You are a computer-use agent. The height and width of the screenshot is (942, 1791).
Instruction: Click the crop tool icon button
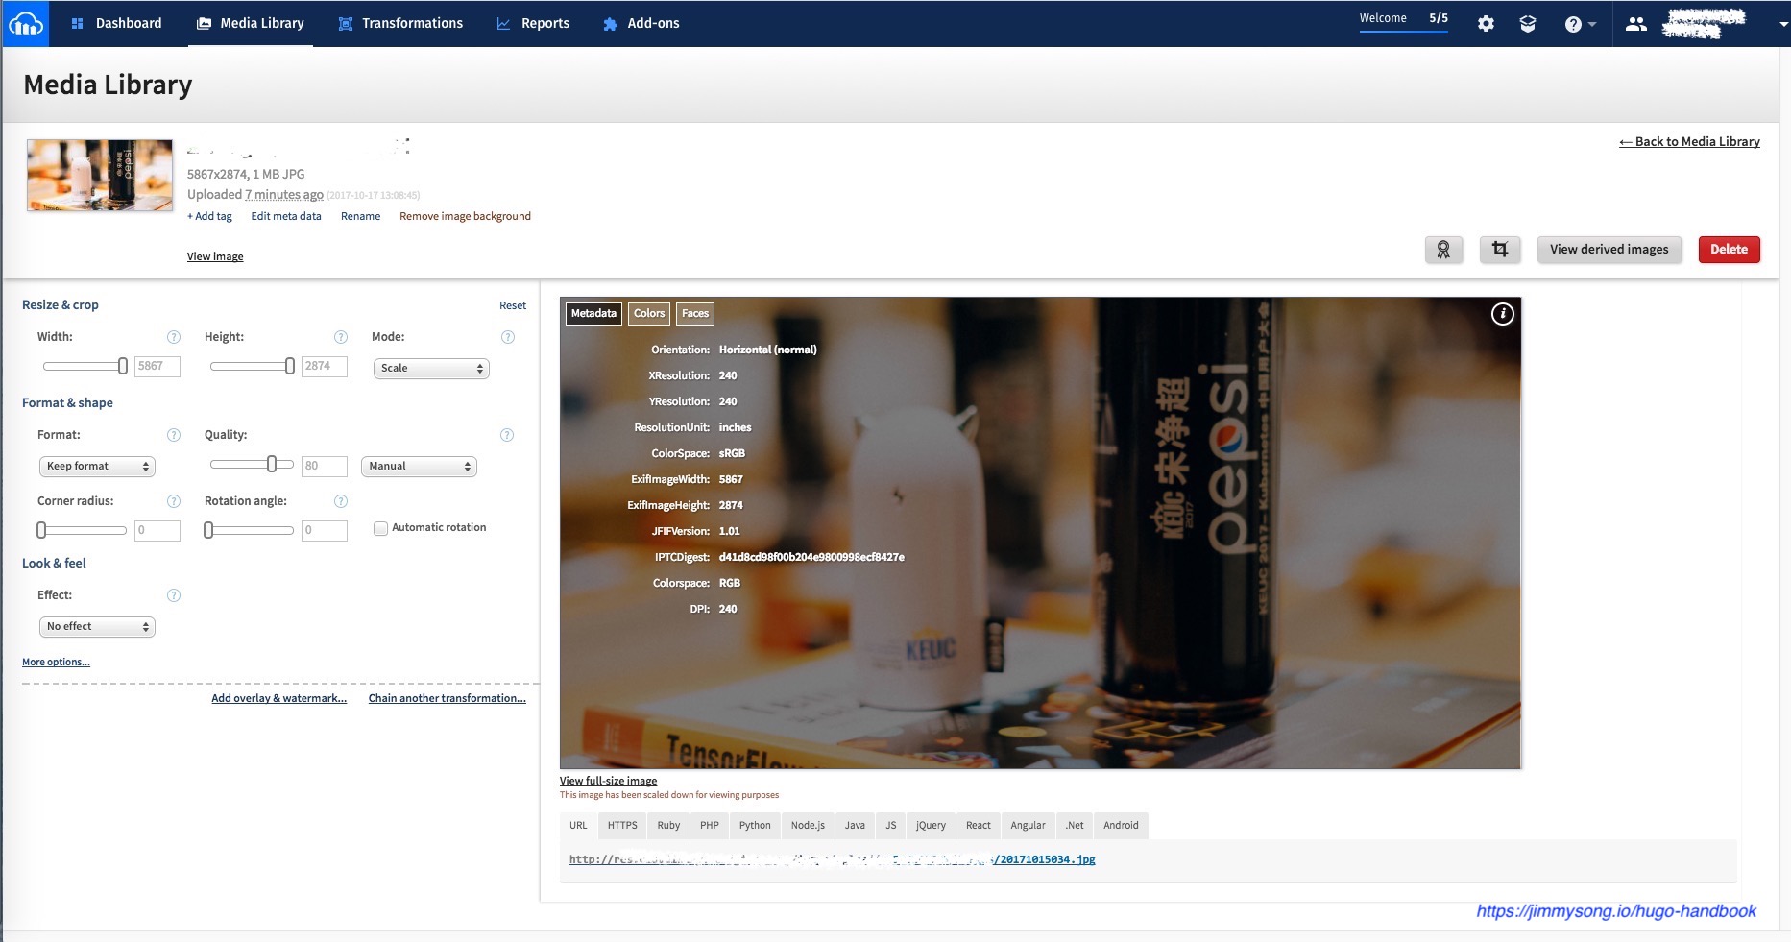[x=1499, y=250]
